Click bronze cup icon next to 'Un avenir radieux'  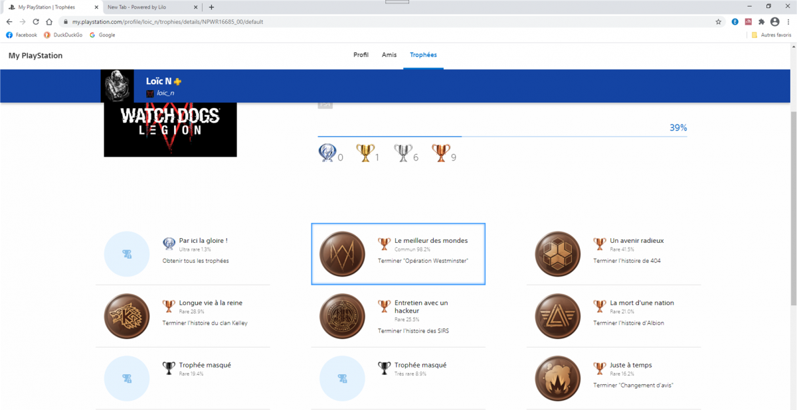600,243
